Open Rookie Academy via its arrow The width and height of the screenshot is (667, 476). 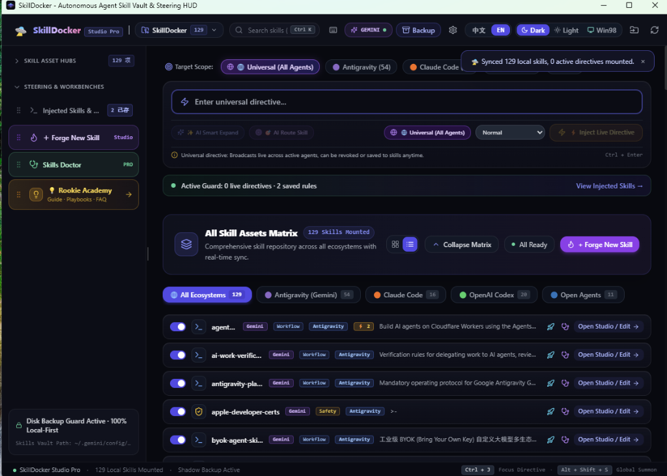click(128, 194)
